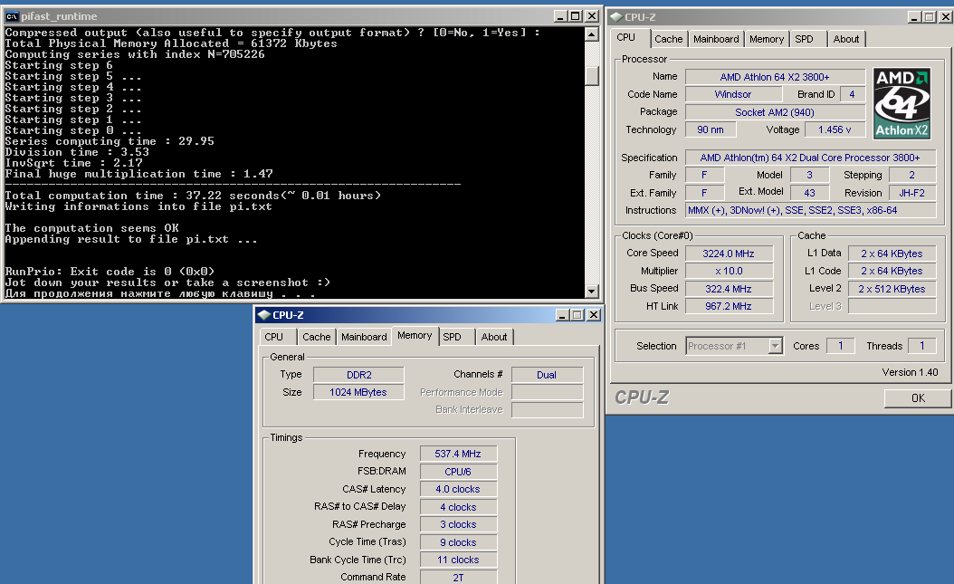Screen dimensions: 954x584
Task: Click the Cores value field
Action: 840,346
